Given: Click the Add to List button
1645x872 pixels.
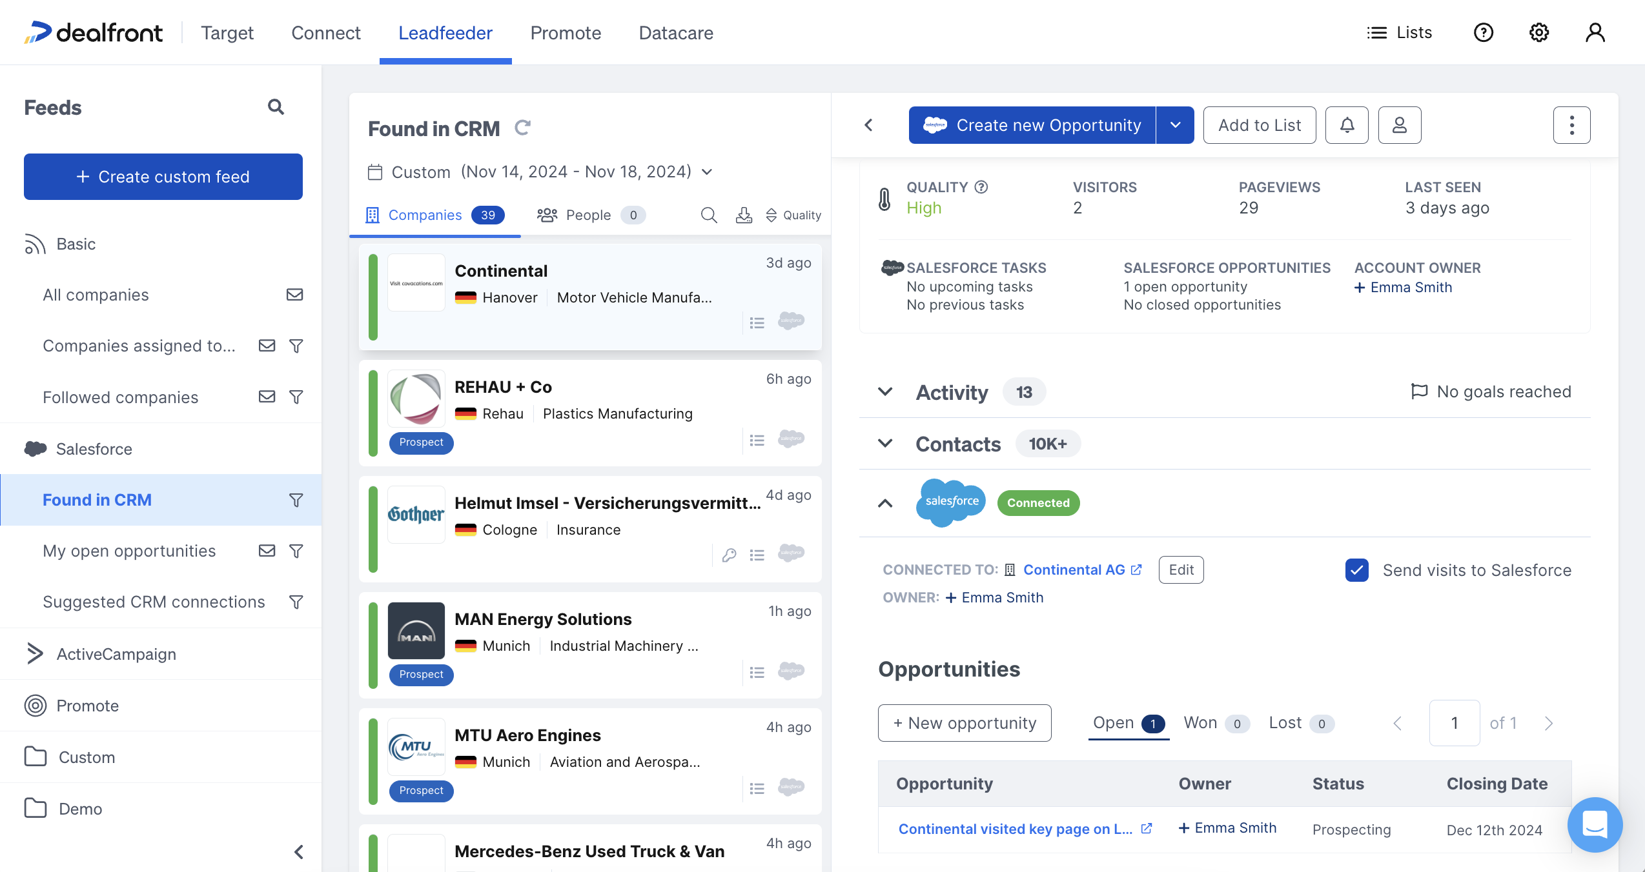Looking at the screenshot, I should (x=1259, y=124).
